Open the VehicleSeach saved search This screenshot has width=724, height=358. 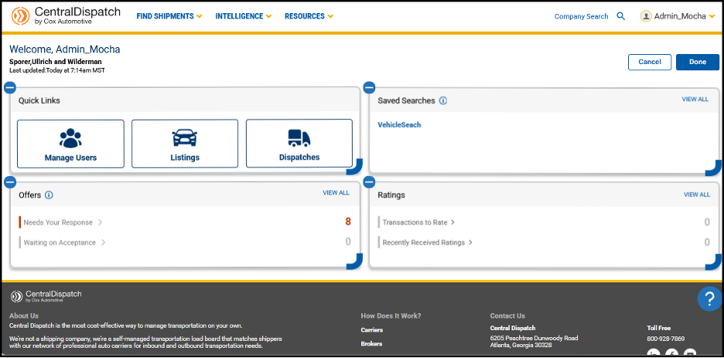(x=399, y=125)
